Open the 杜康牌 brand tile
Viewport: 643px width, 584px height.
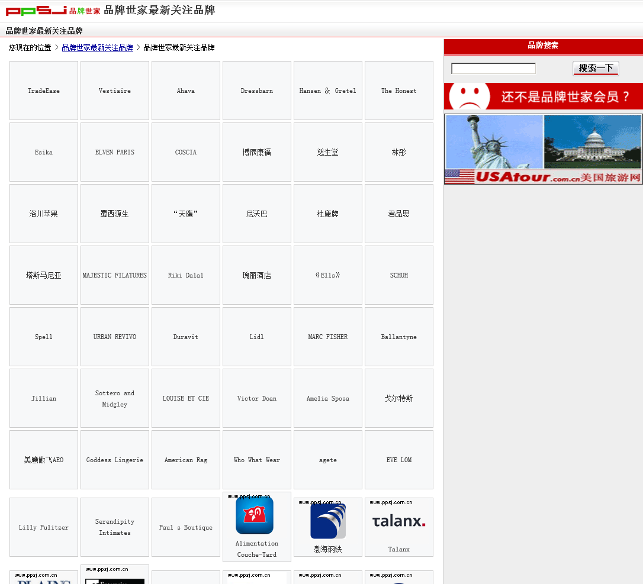(327, 214)
